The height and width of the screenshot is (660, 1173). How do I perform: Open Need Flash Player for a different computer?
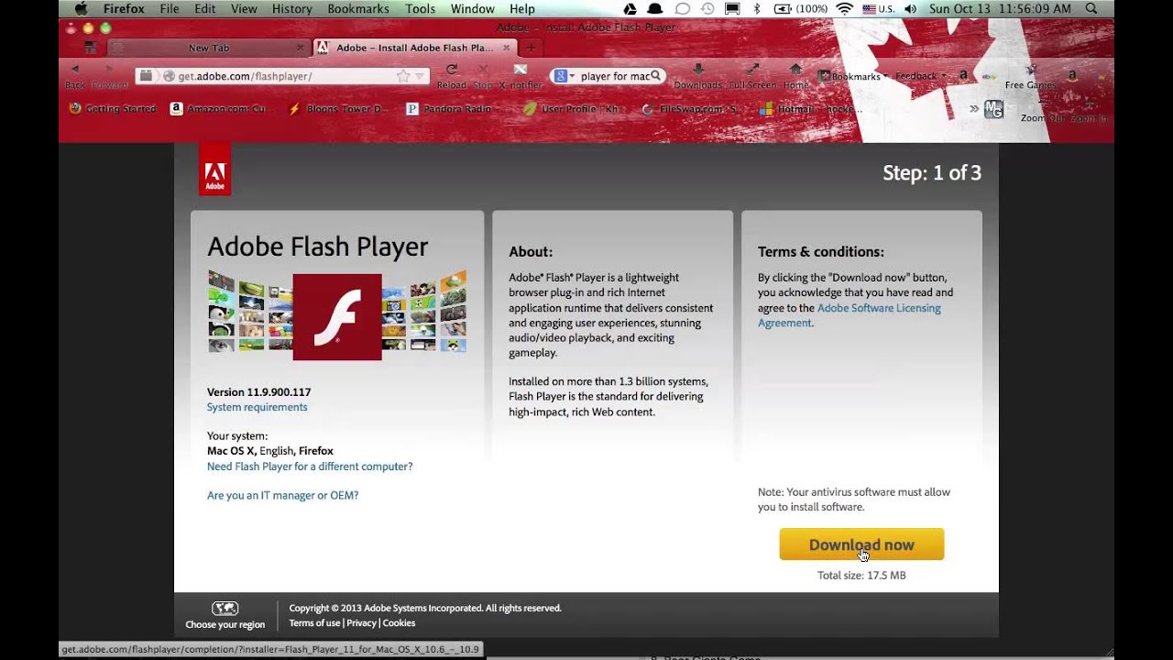pyautogui.click(x=310, y=467)
